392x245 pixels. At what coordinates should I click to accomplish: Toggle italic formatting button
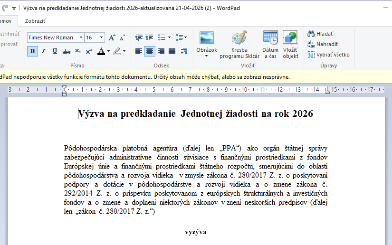coord(44,51)
